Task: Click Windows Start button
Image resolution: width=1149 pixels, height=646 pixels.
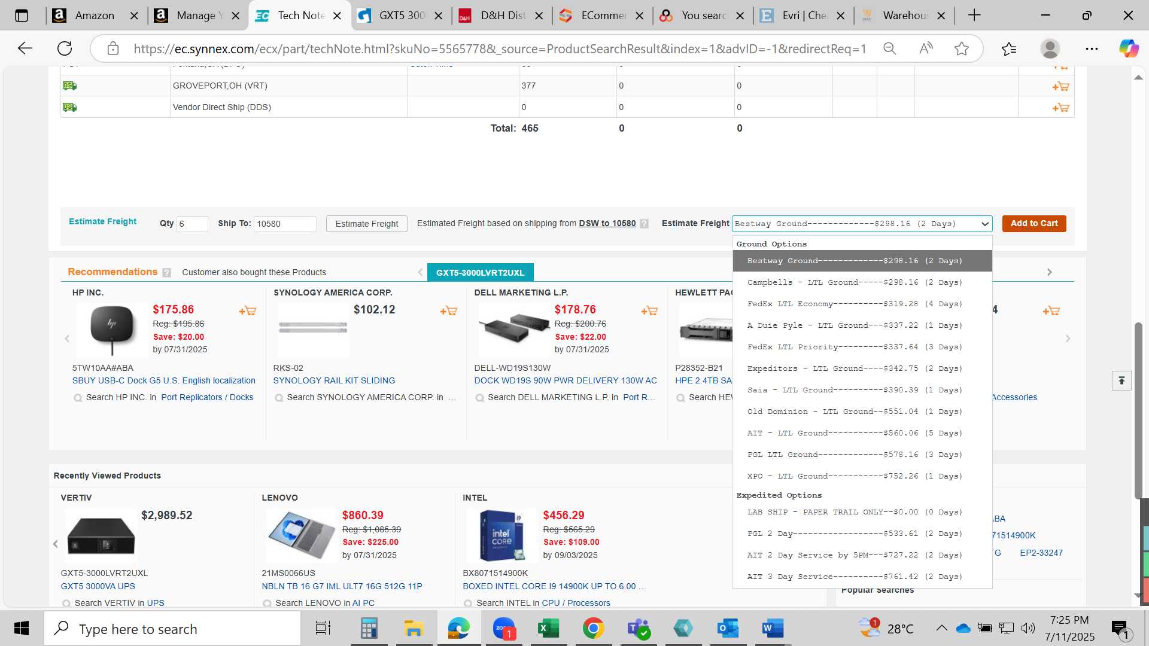Action: [x=22, y=629]
